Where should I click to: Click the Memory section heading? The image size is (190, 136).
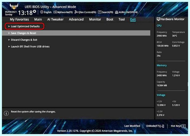[x=161, y=65]
